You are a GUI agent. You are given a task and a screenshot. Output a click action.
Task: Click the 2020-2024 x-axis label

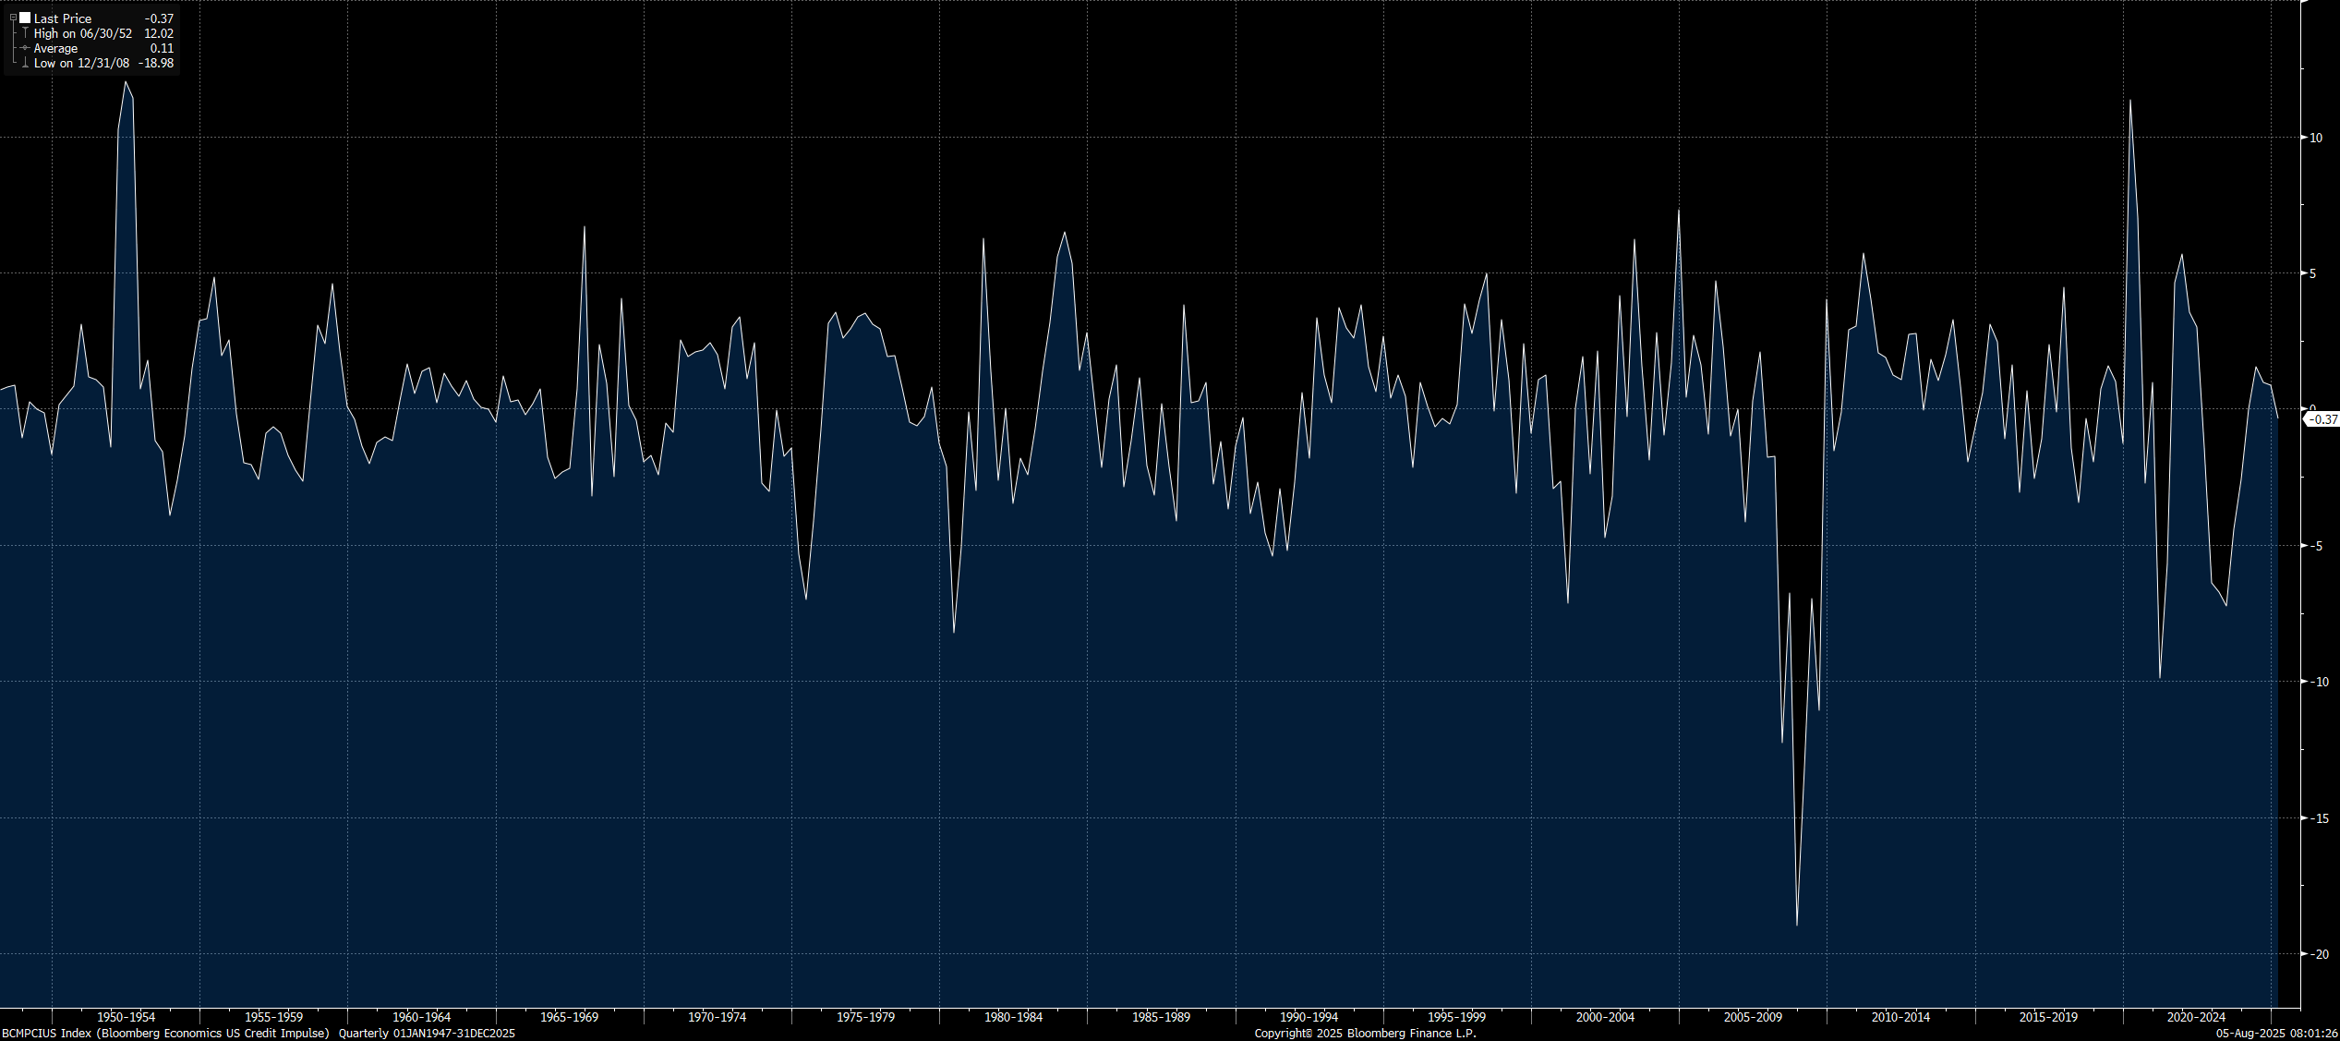[x=2196, y=1017]
